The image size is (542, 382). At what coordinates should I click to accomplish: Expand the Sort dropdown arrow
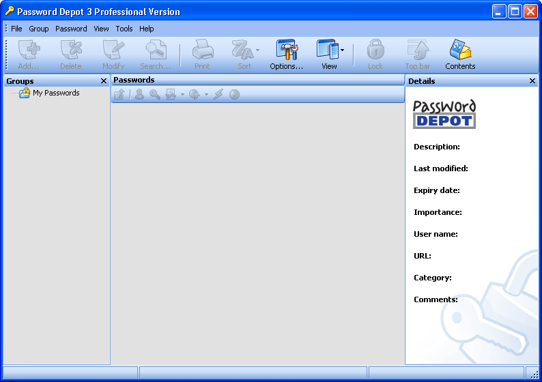[x=257, y=50]
